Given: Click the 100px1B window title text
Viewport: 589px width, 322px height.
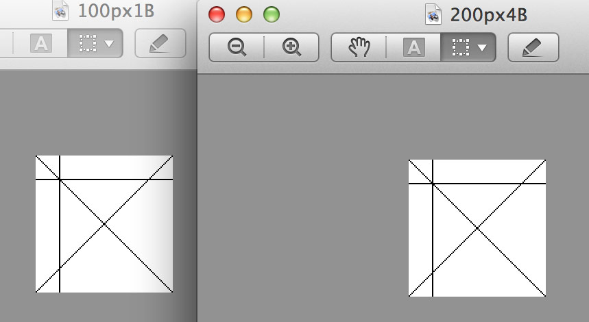Looking at the screenshot, I should point(116,11).
